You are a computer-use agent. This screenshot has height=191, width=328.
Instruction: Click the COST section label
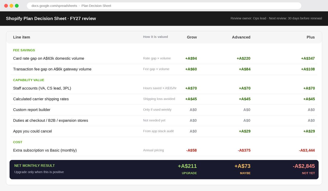[18, 142]
